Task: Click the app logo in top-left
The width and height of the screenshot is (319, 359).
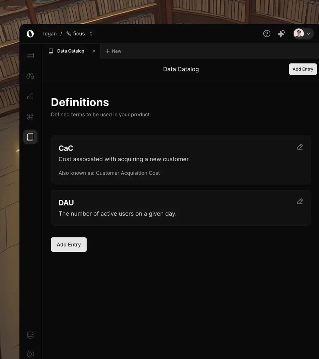Action: click(30, 34)
